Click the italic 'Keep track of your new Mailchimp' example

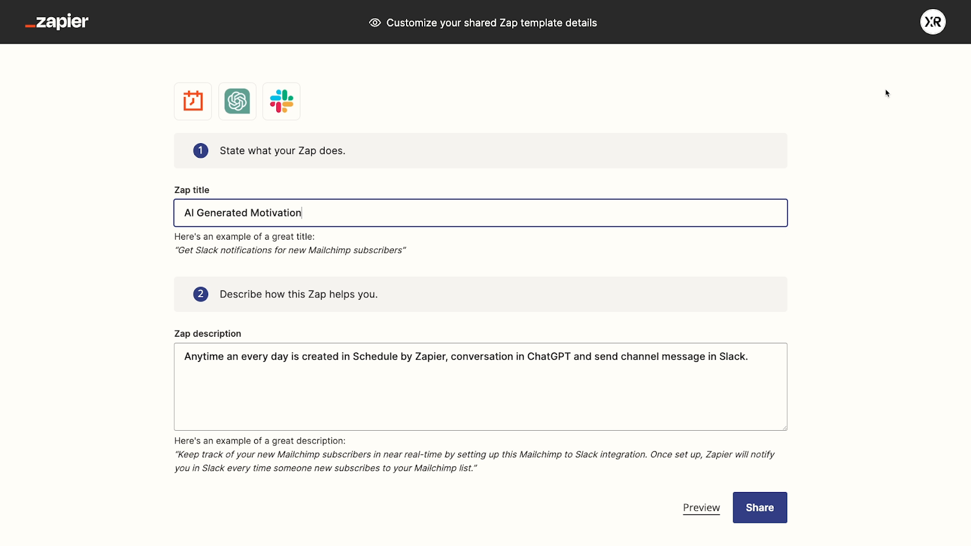[x=475, y=461]
